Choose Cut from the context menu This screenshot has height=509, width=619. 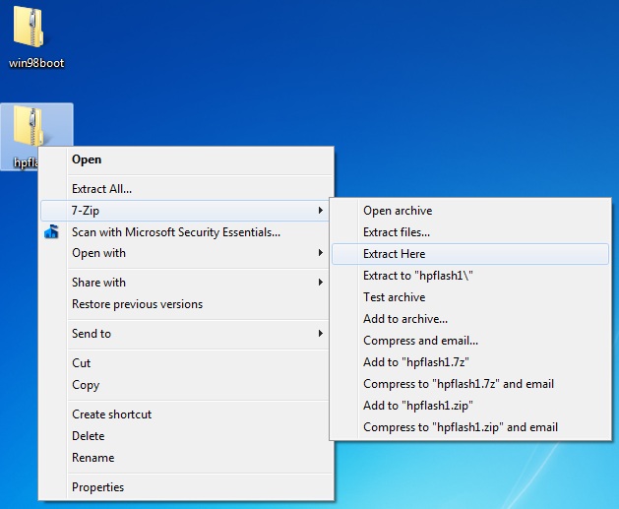point(186,363)
